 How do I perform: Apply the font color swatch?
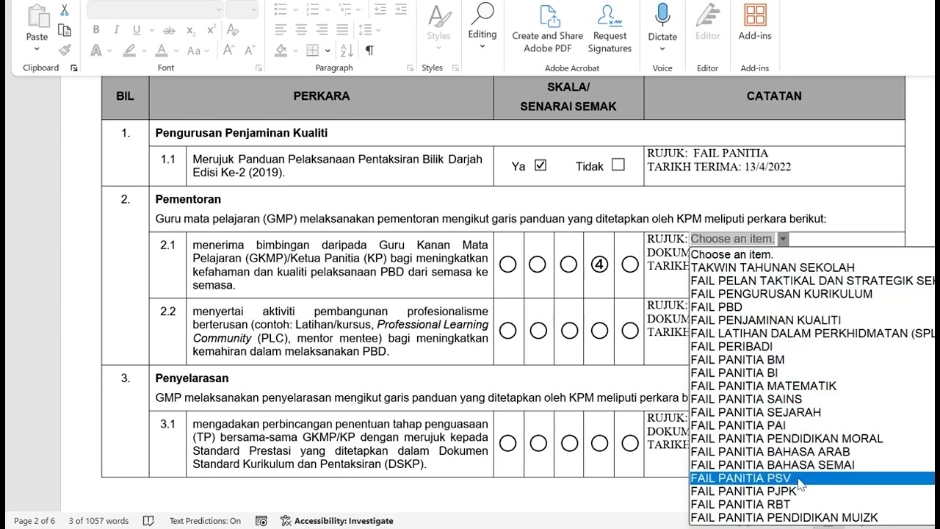(x=162, y=51)
